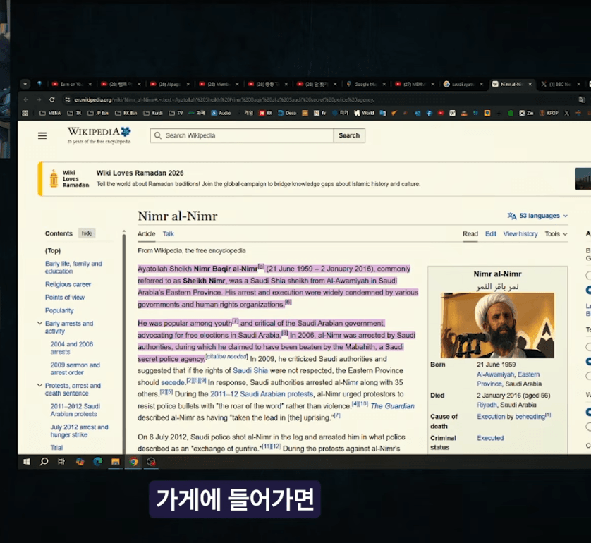Open Task View on the taskbar
Viewport: 591px width, 543px height.
pyautogui.click(x=61, y=462)
